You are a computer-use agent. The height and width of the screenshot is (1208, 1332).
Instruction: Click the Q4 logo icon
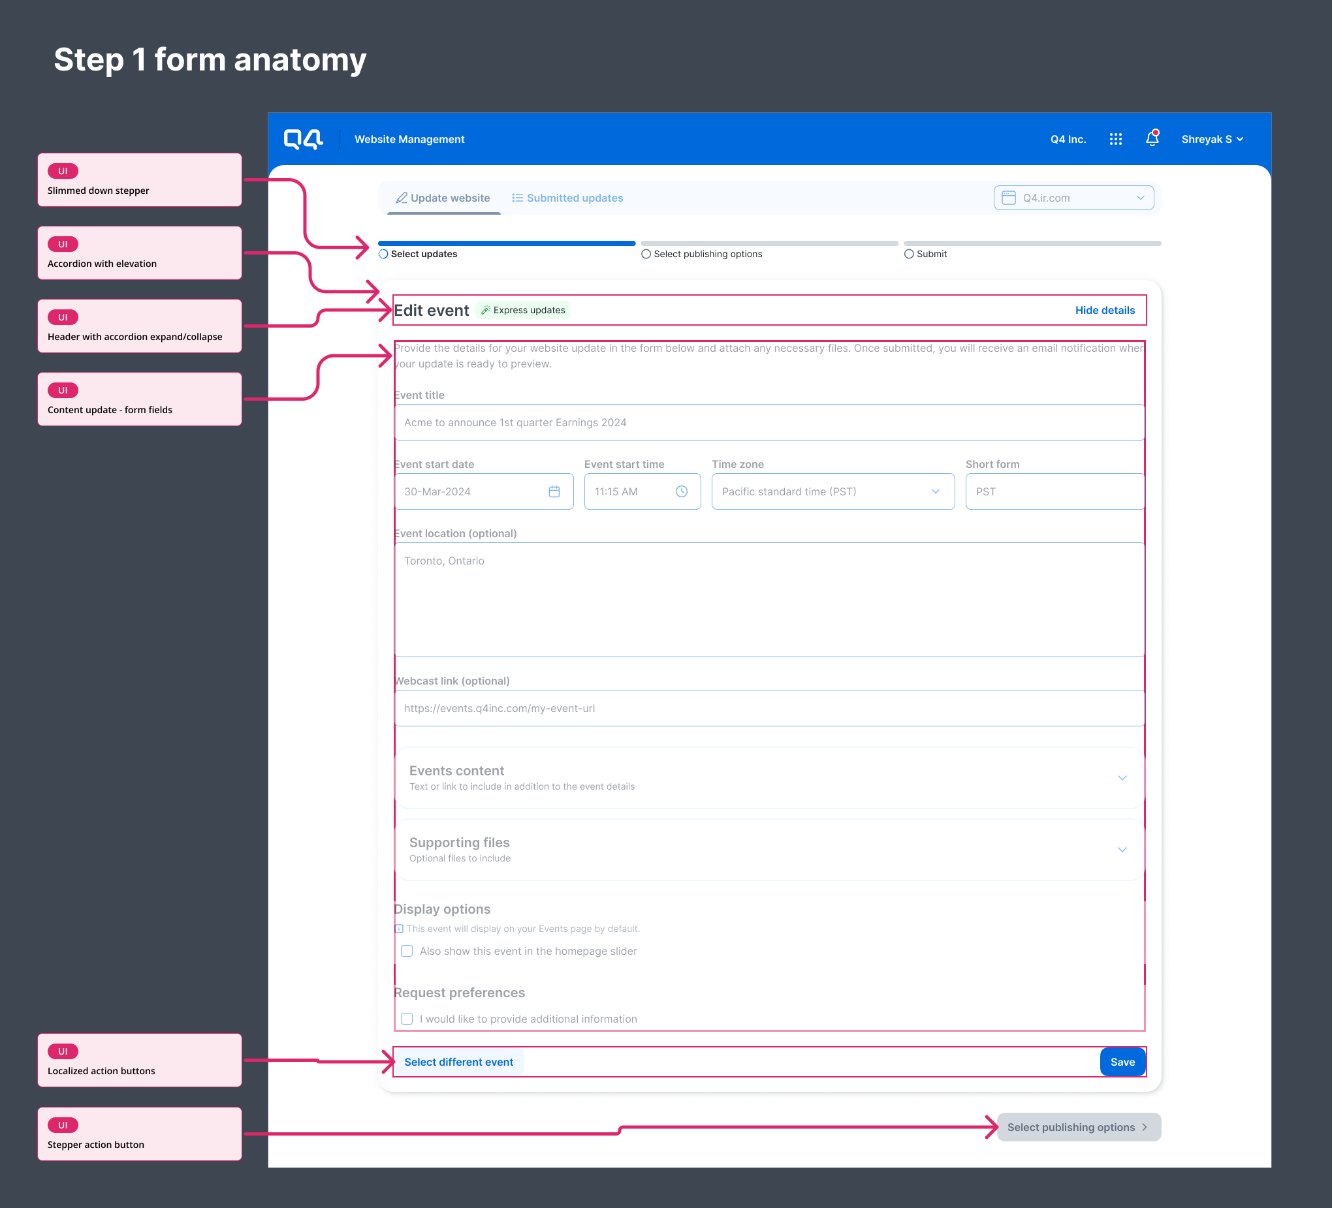[x=303, y=140]
